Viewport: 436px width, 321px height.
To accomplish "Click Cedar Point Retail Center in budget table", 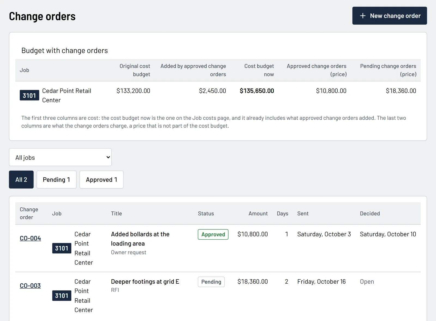I will click(x=67, y=95).
